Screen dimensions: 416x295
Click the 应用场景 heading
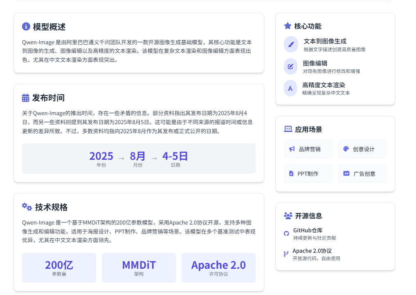click(x=308, y=129)
